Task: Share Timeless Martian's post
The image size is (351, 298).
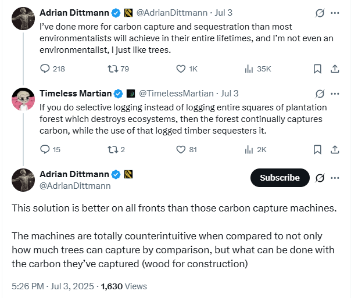Action: 335,149
